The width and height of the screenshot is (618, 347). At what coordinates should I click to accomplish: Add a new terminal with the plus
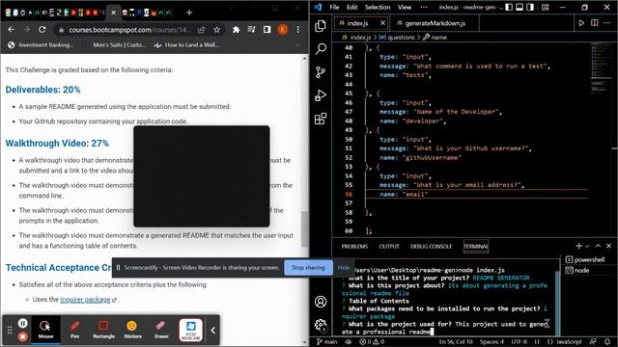click(x=578, y=246)
